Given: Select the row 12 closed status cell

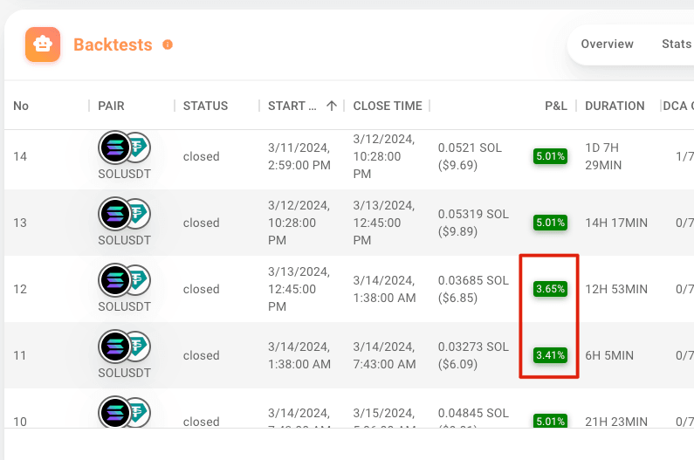Looking at the screenshot, I should [x=201, y=289].
